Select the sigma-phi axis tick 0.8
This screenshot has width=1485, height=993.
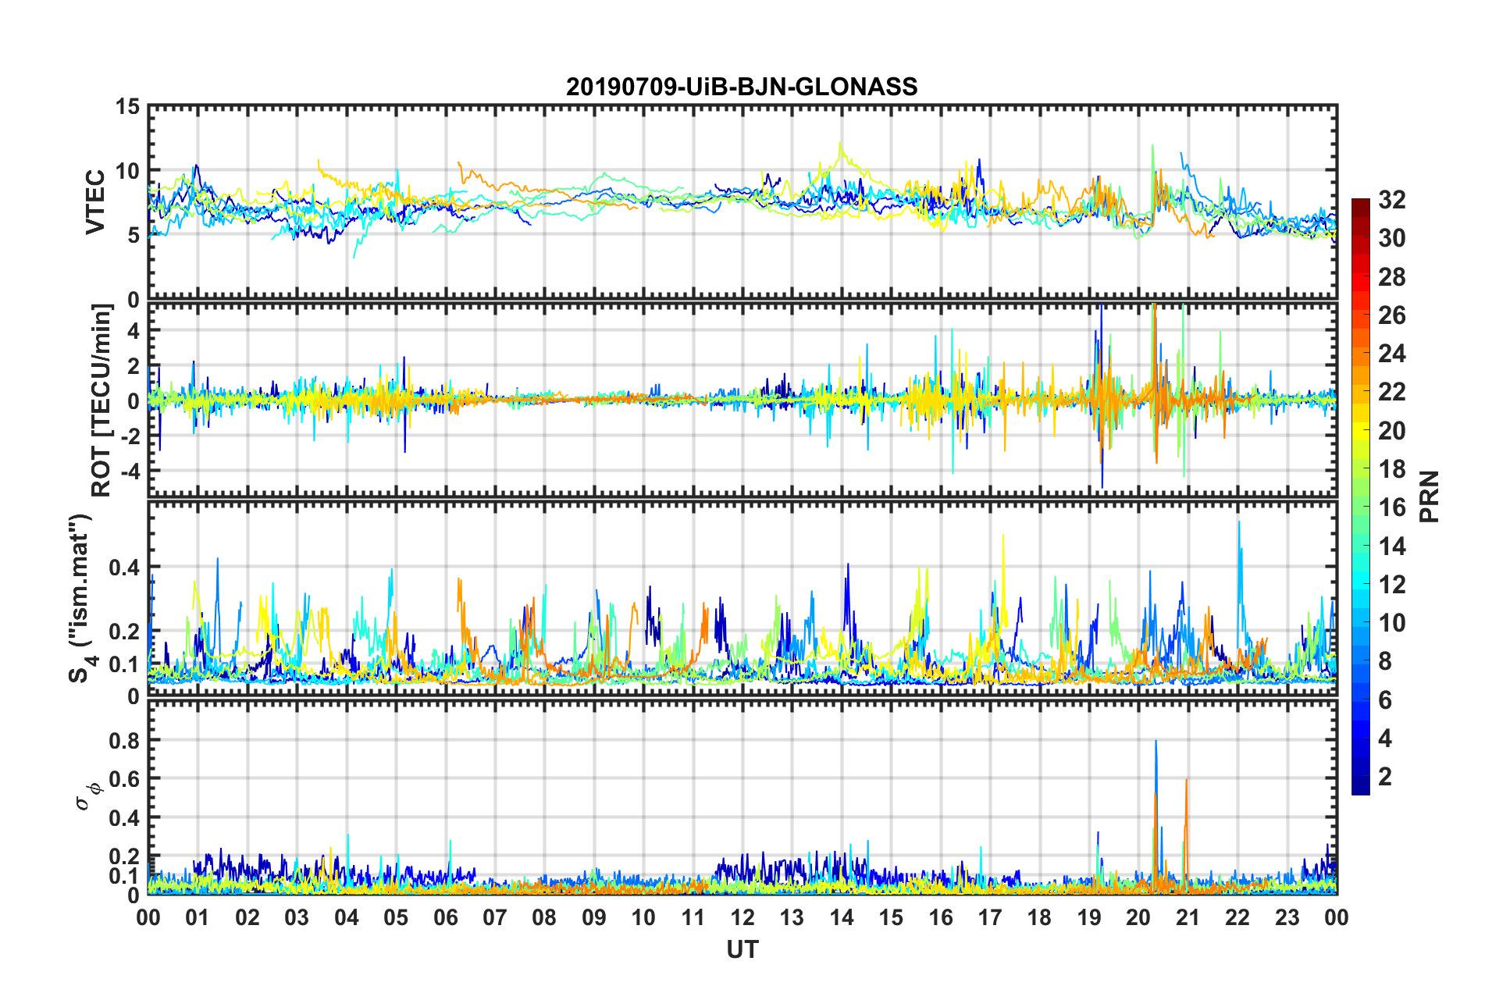(x=125, y=740)
